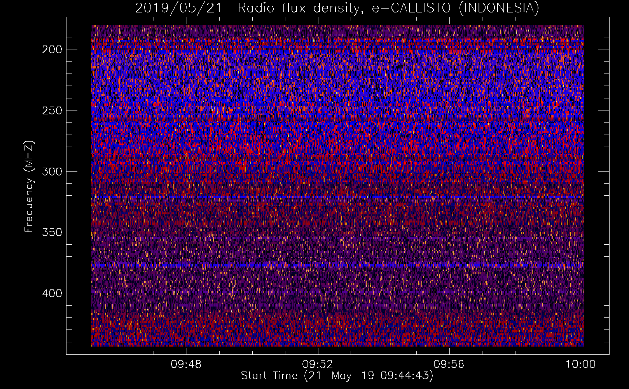Click the 10:00 time tick label
Image resolution: width=629 pixels, height=389 pixels.
[x=580, y=364]
